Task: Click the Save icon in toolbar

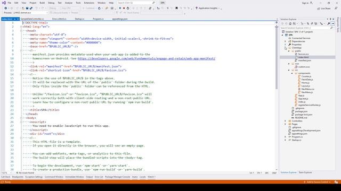Action: click(27, 8)
